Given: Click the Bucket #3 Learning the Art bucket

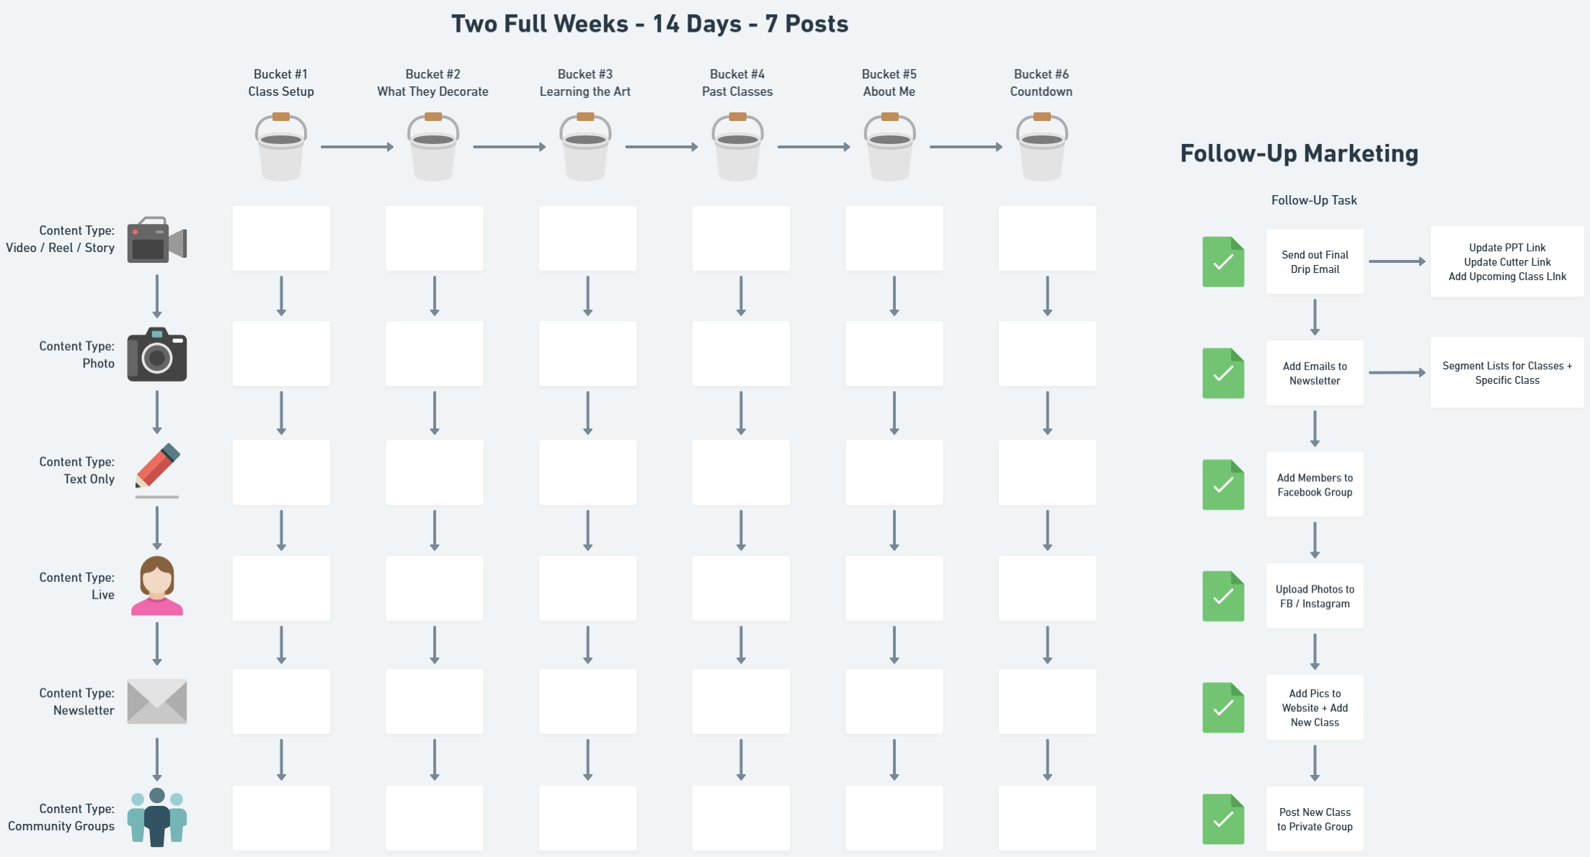Looking at the screenshot, I should click(585, 148).
